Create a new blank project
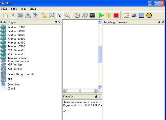This screenshot has height=120, width=166. [x=6, y=15]
